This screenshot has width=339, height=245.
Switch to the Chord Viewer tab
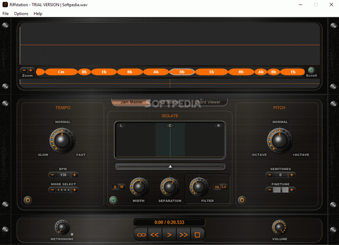[x=207, y=102]
